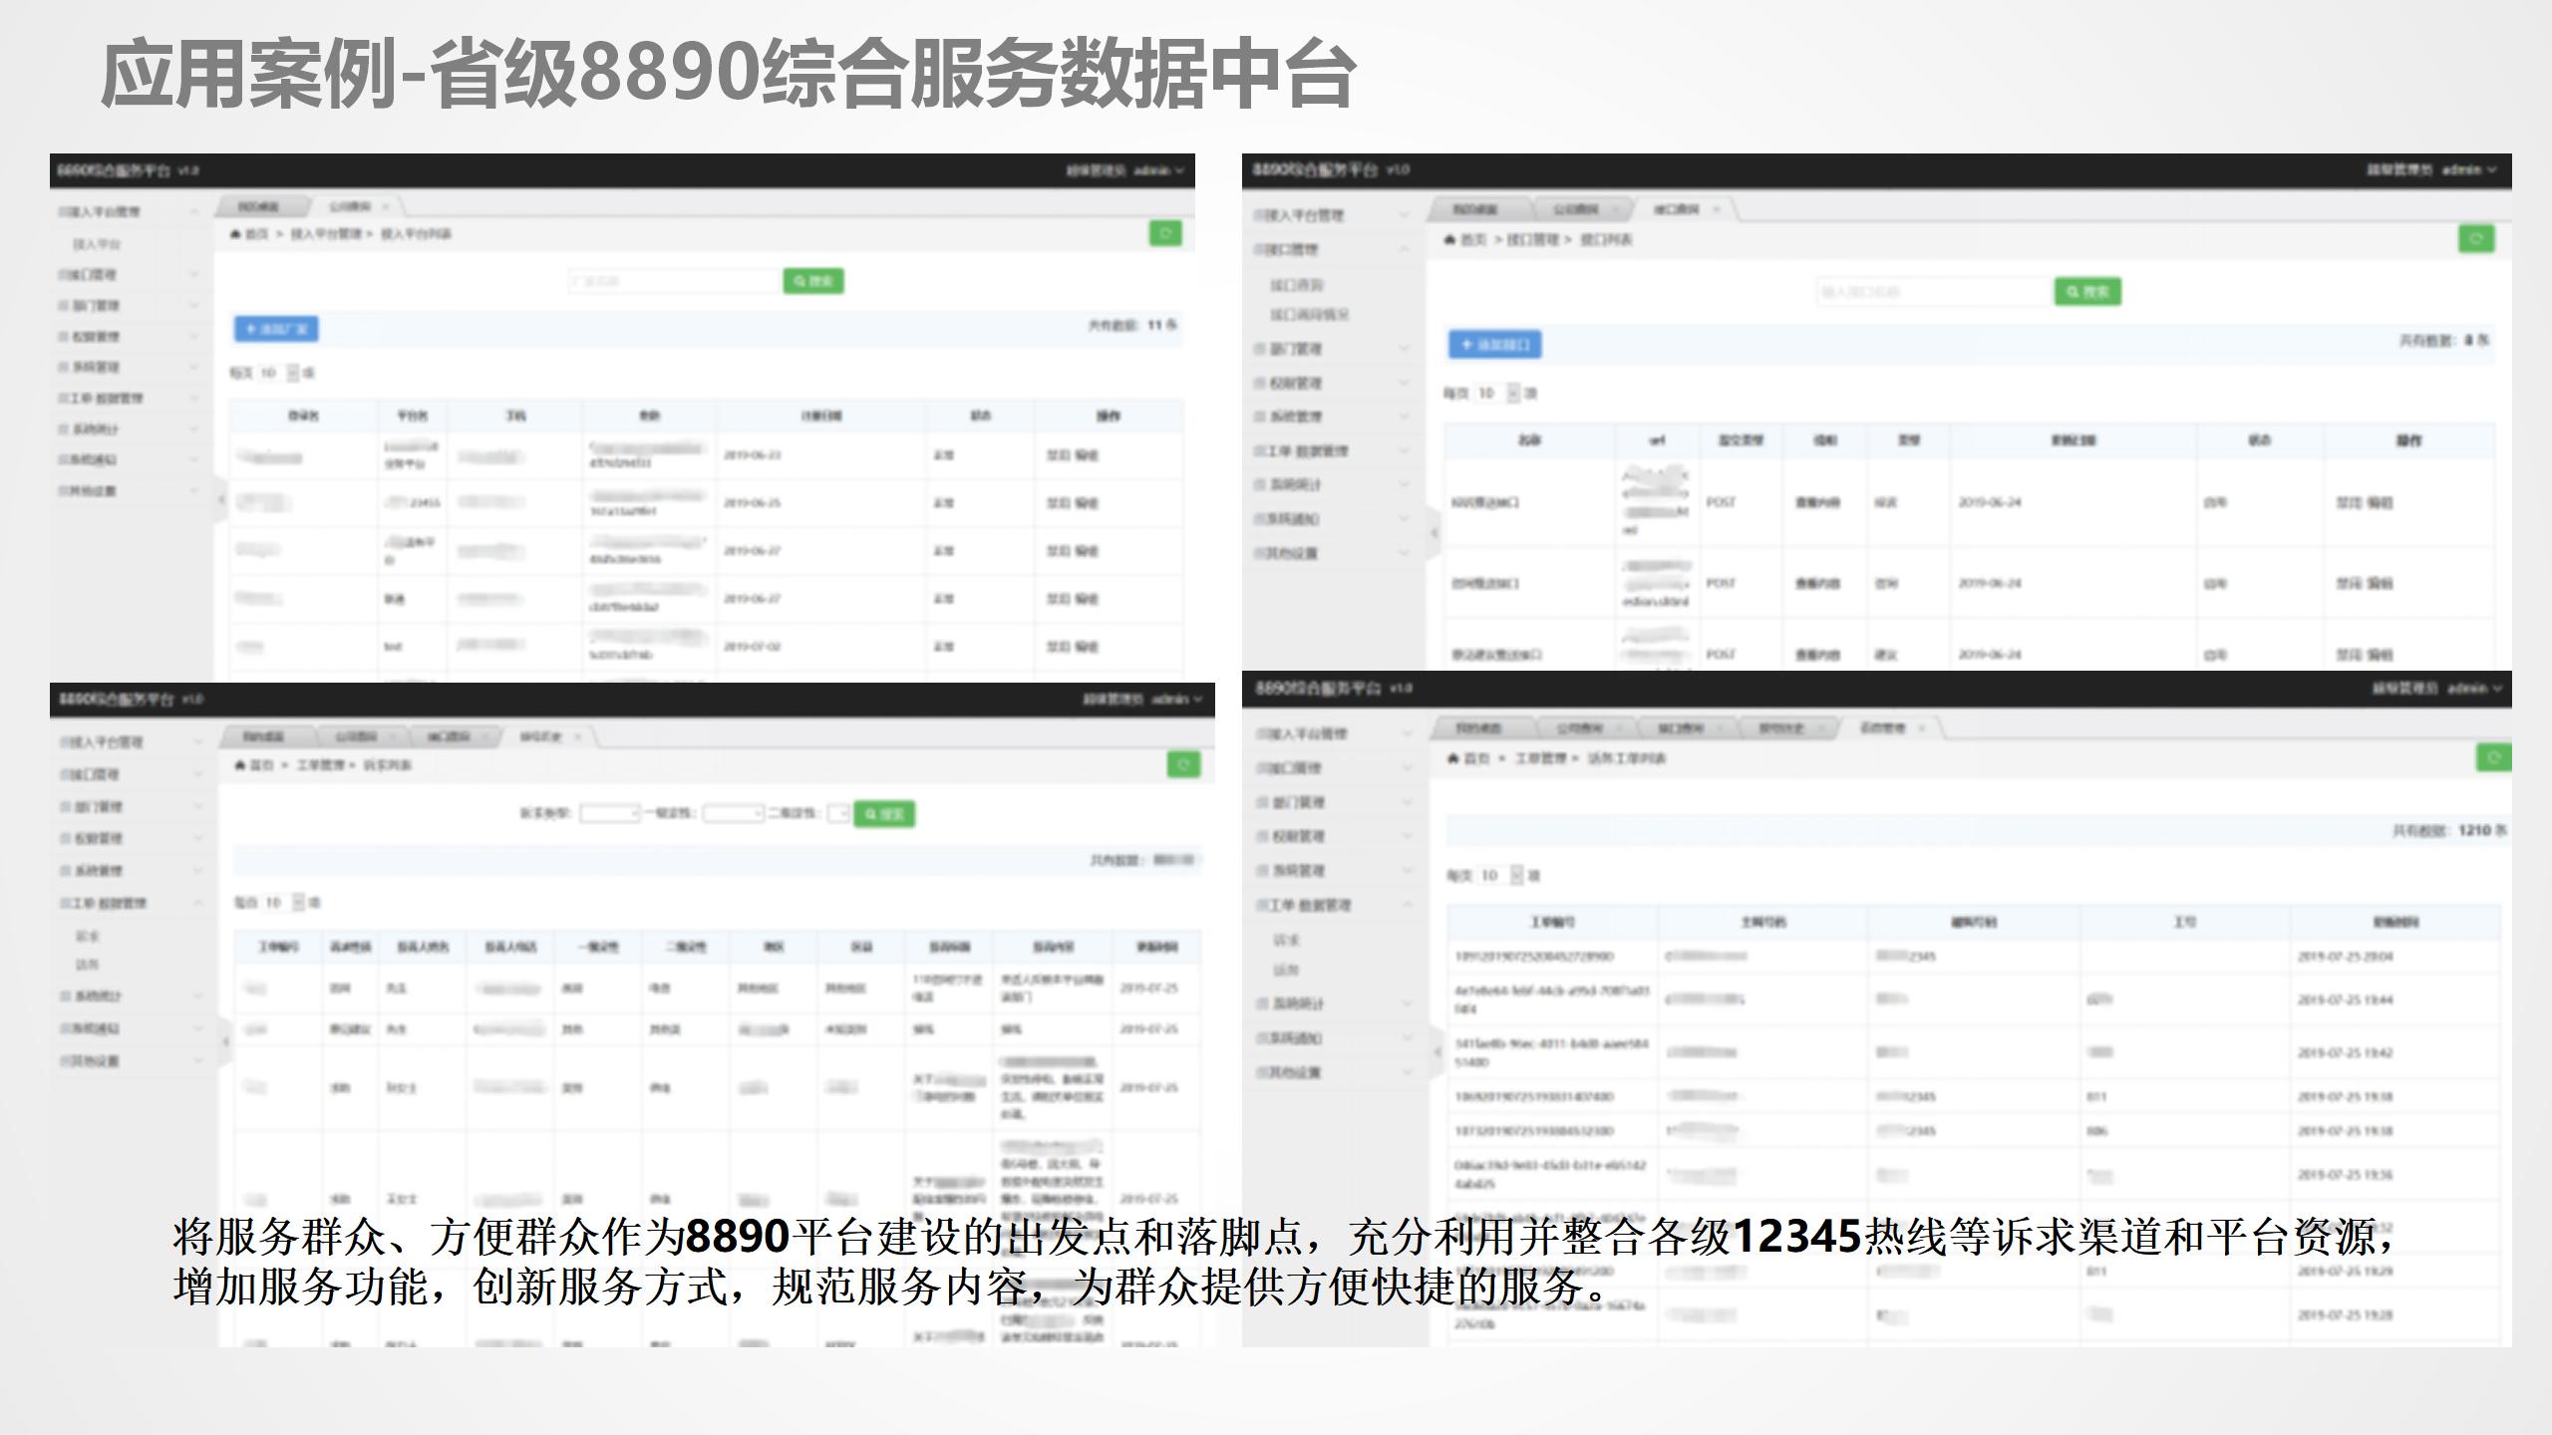The height and width of the screenshot is (1435, 2552).
Task: Switch to the 我的桌面 tab
Action: click(x=261, y=206)
